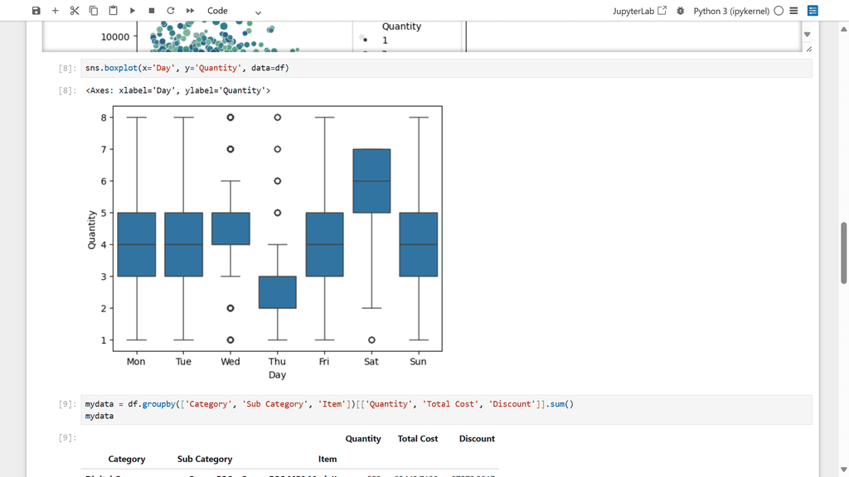Restart the kernel
The image size is (849, 477).
click(x=171, y=11)
